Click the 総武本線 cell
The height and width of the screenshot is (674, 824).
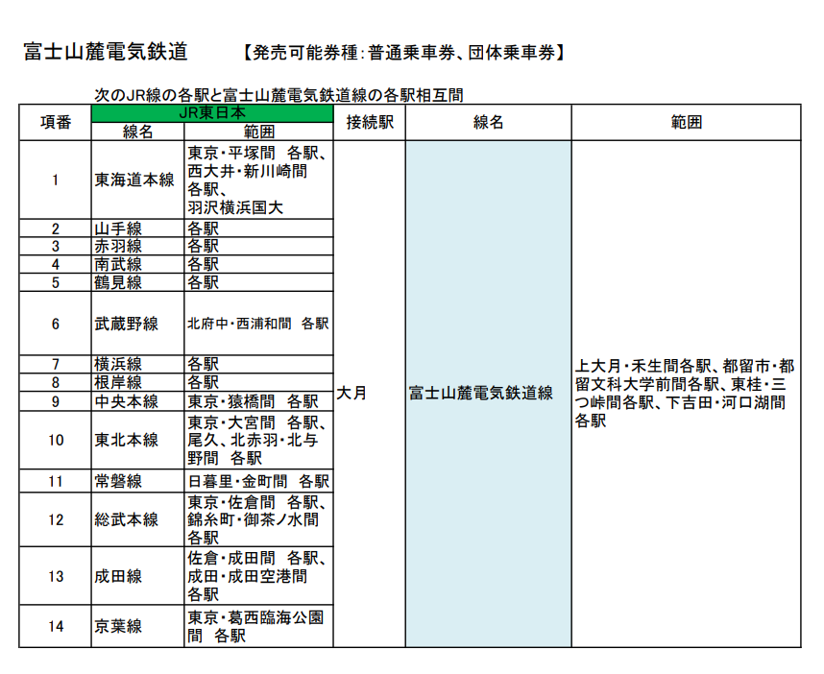point(137,519)
